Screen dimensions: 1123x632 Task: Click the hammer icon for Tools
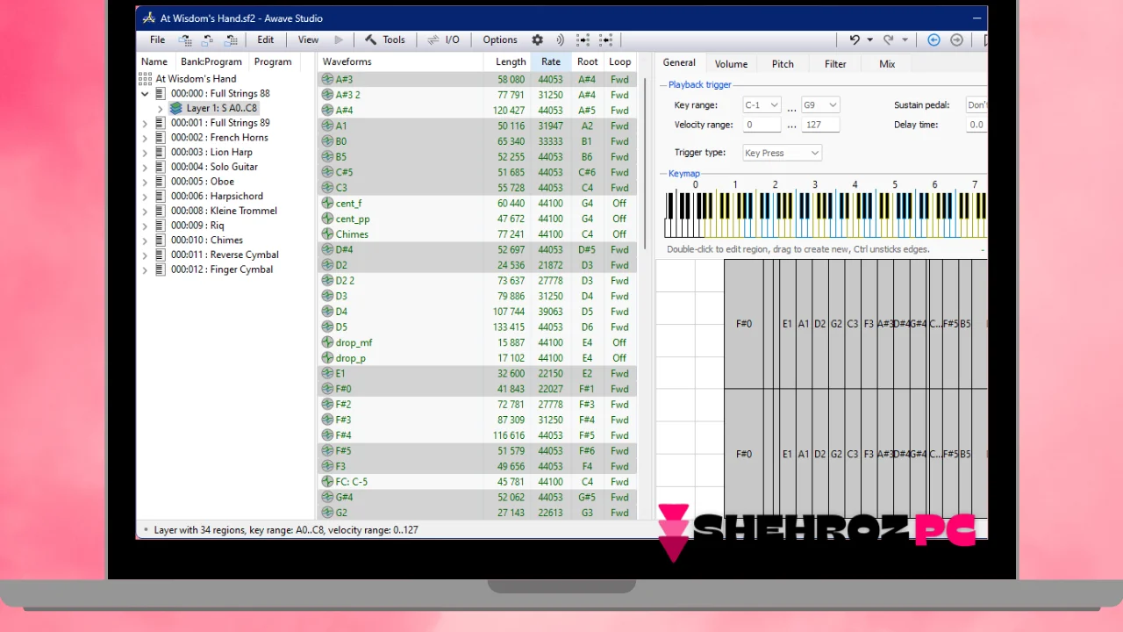pos(370,39)
